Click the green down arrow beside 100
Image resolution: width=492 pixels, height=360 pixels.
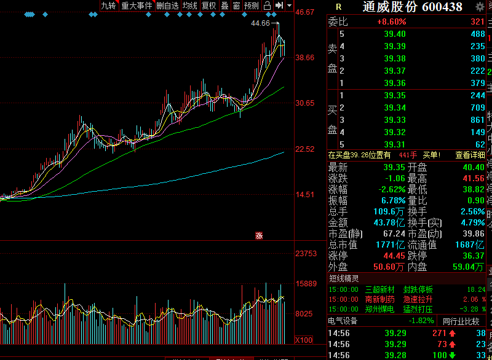tap(452, 355)
